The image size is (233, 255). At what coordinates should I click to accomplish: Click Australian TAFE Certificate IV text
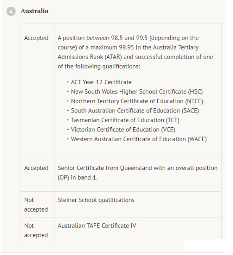pos(97,226)
